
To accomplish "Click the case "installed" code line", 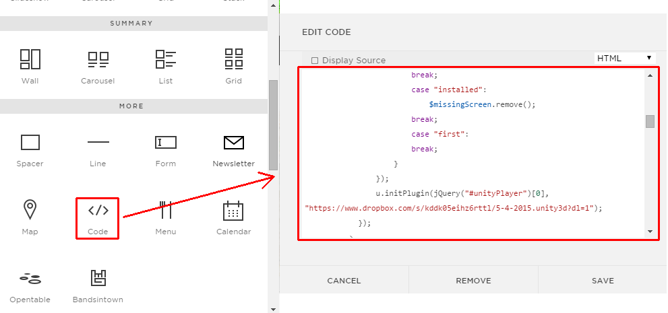I will click(449, 90).
